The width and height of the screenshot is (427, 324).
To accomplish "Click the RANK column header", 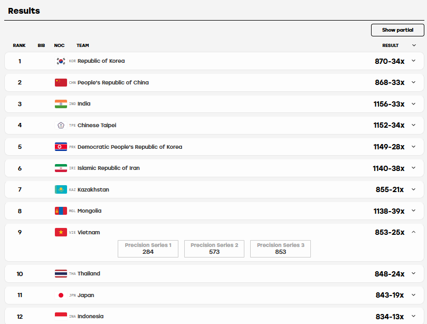I will (19, 45).
